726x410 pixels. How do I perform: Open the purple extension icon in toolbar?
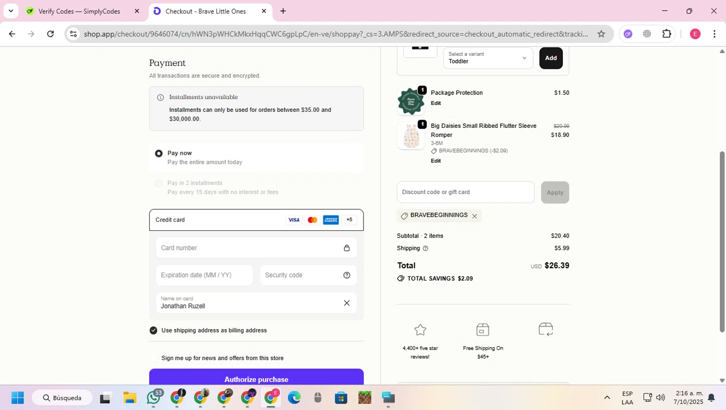pyautogui.click(x=628, y=34)
